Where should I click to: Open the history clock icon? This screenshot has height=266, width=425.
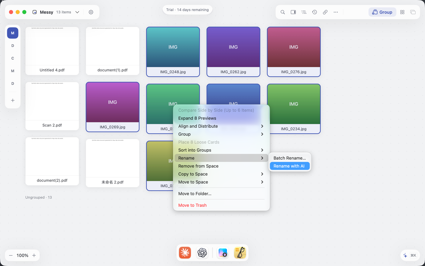point(314,12)
